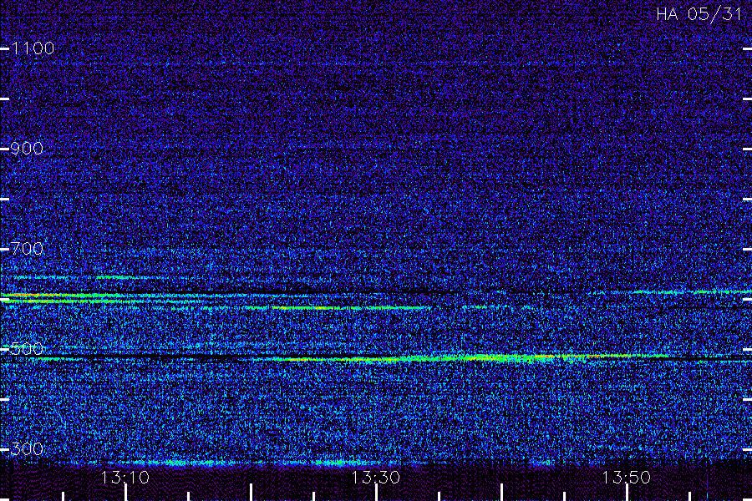Click the 13:30 time axis label
Screen dimensions: 752x501
click(x=375, y=478)
